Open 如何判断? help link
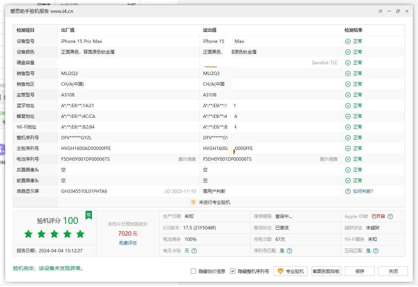418x287 pixels. [363, 191]
